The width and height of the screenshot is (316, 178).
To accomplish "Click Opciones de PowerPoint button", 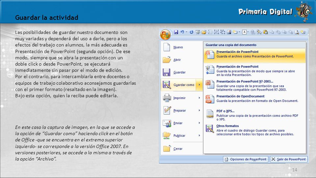I will (246, 159).
